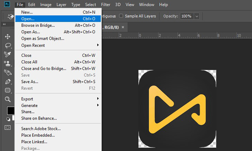The height and width of the screenshot is (151, 252).
Task: Reset default foreground and background colors
Action: pos(8,119)
